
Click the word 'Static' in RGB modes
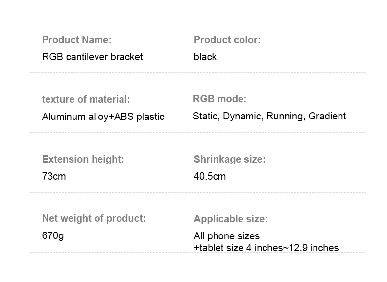(x=205, y=116)
